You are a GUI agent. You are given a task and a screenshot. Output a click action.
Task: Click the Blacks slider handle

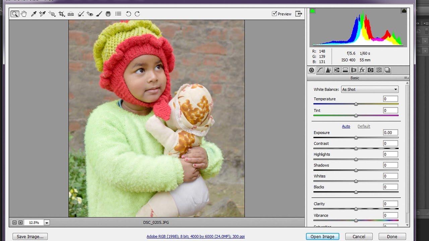coord(356,192)
